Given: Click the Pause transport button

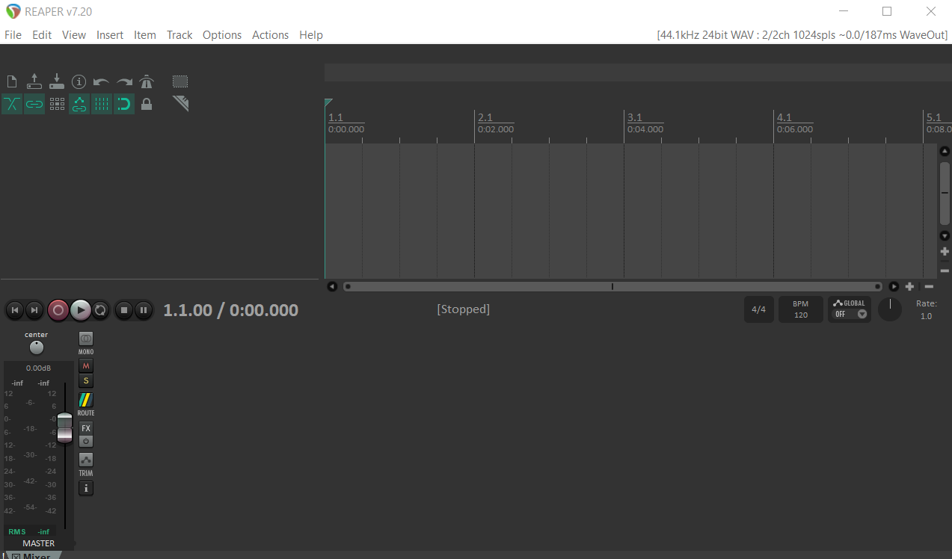Looking at the screenshot, I should tap(144, 309).
